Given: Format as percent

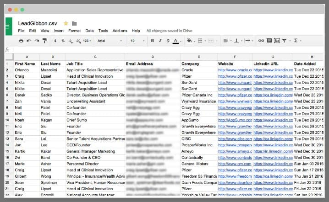Looking at the screenshot, I should click(63, 41).
